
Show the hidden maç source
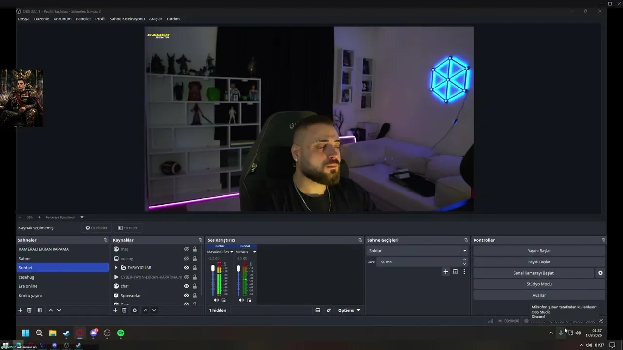pyautogui.click(x=186, y=249)
